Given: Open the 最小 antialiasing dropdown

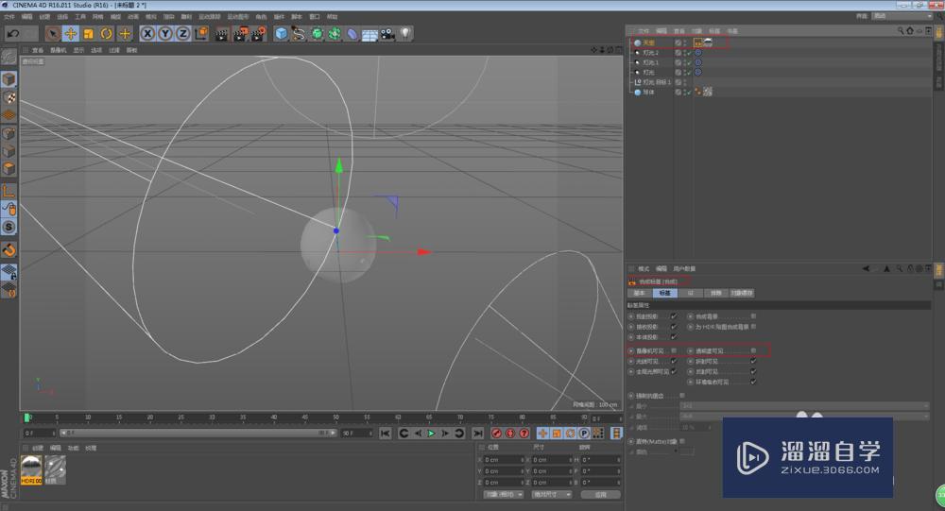Looking at the screenshot, I should click(804, 406).
